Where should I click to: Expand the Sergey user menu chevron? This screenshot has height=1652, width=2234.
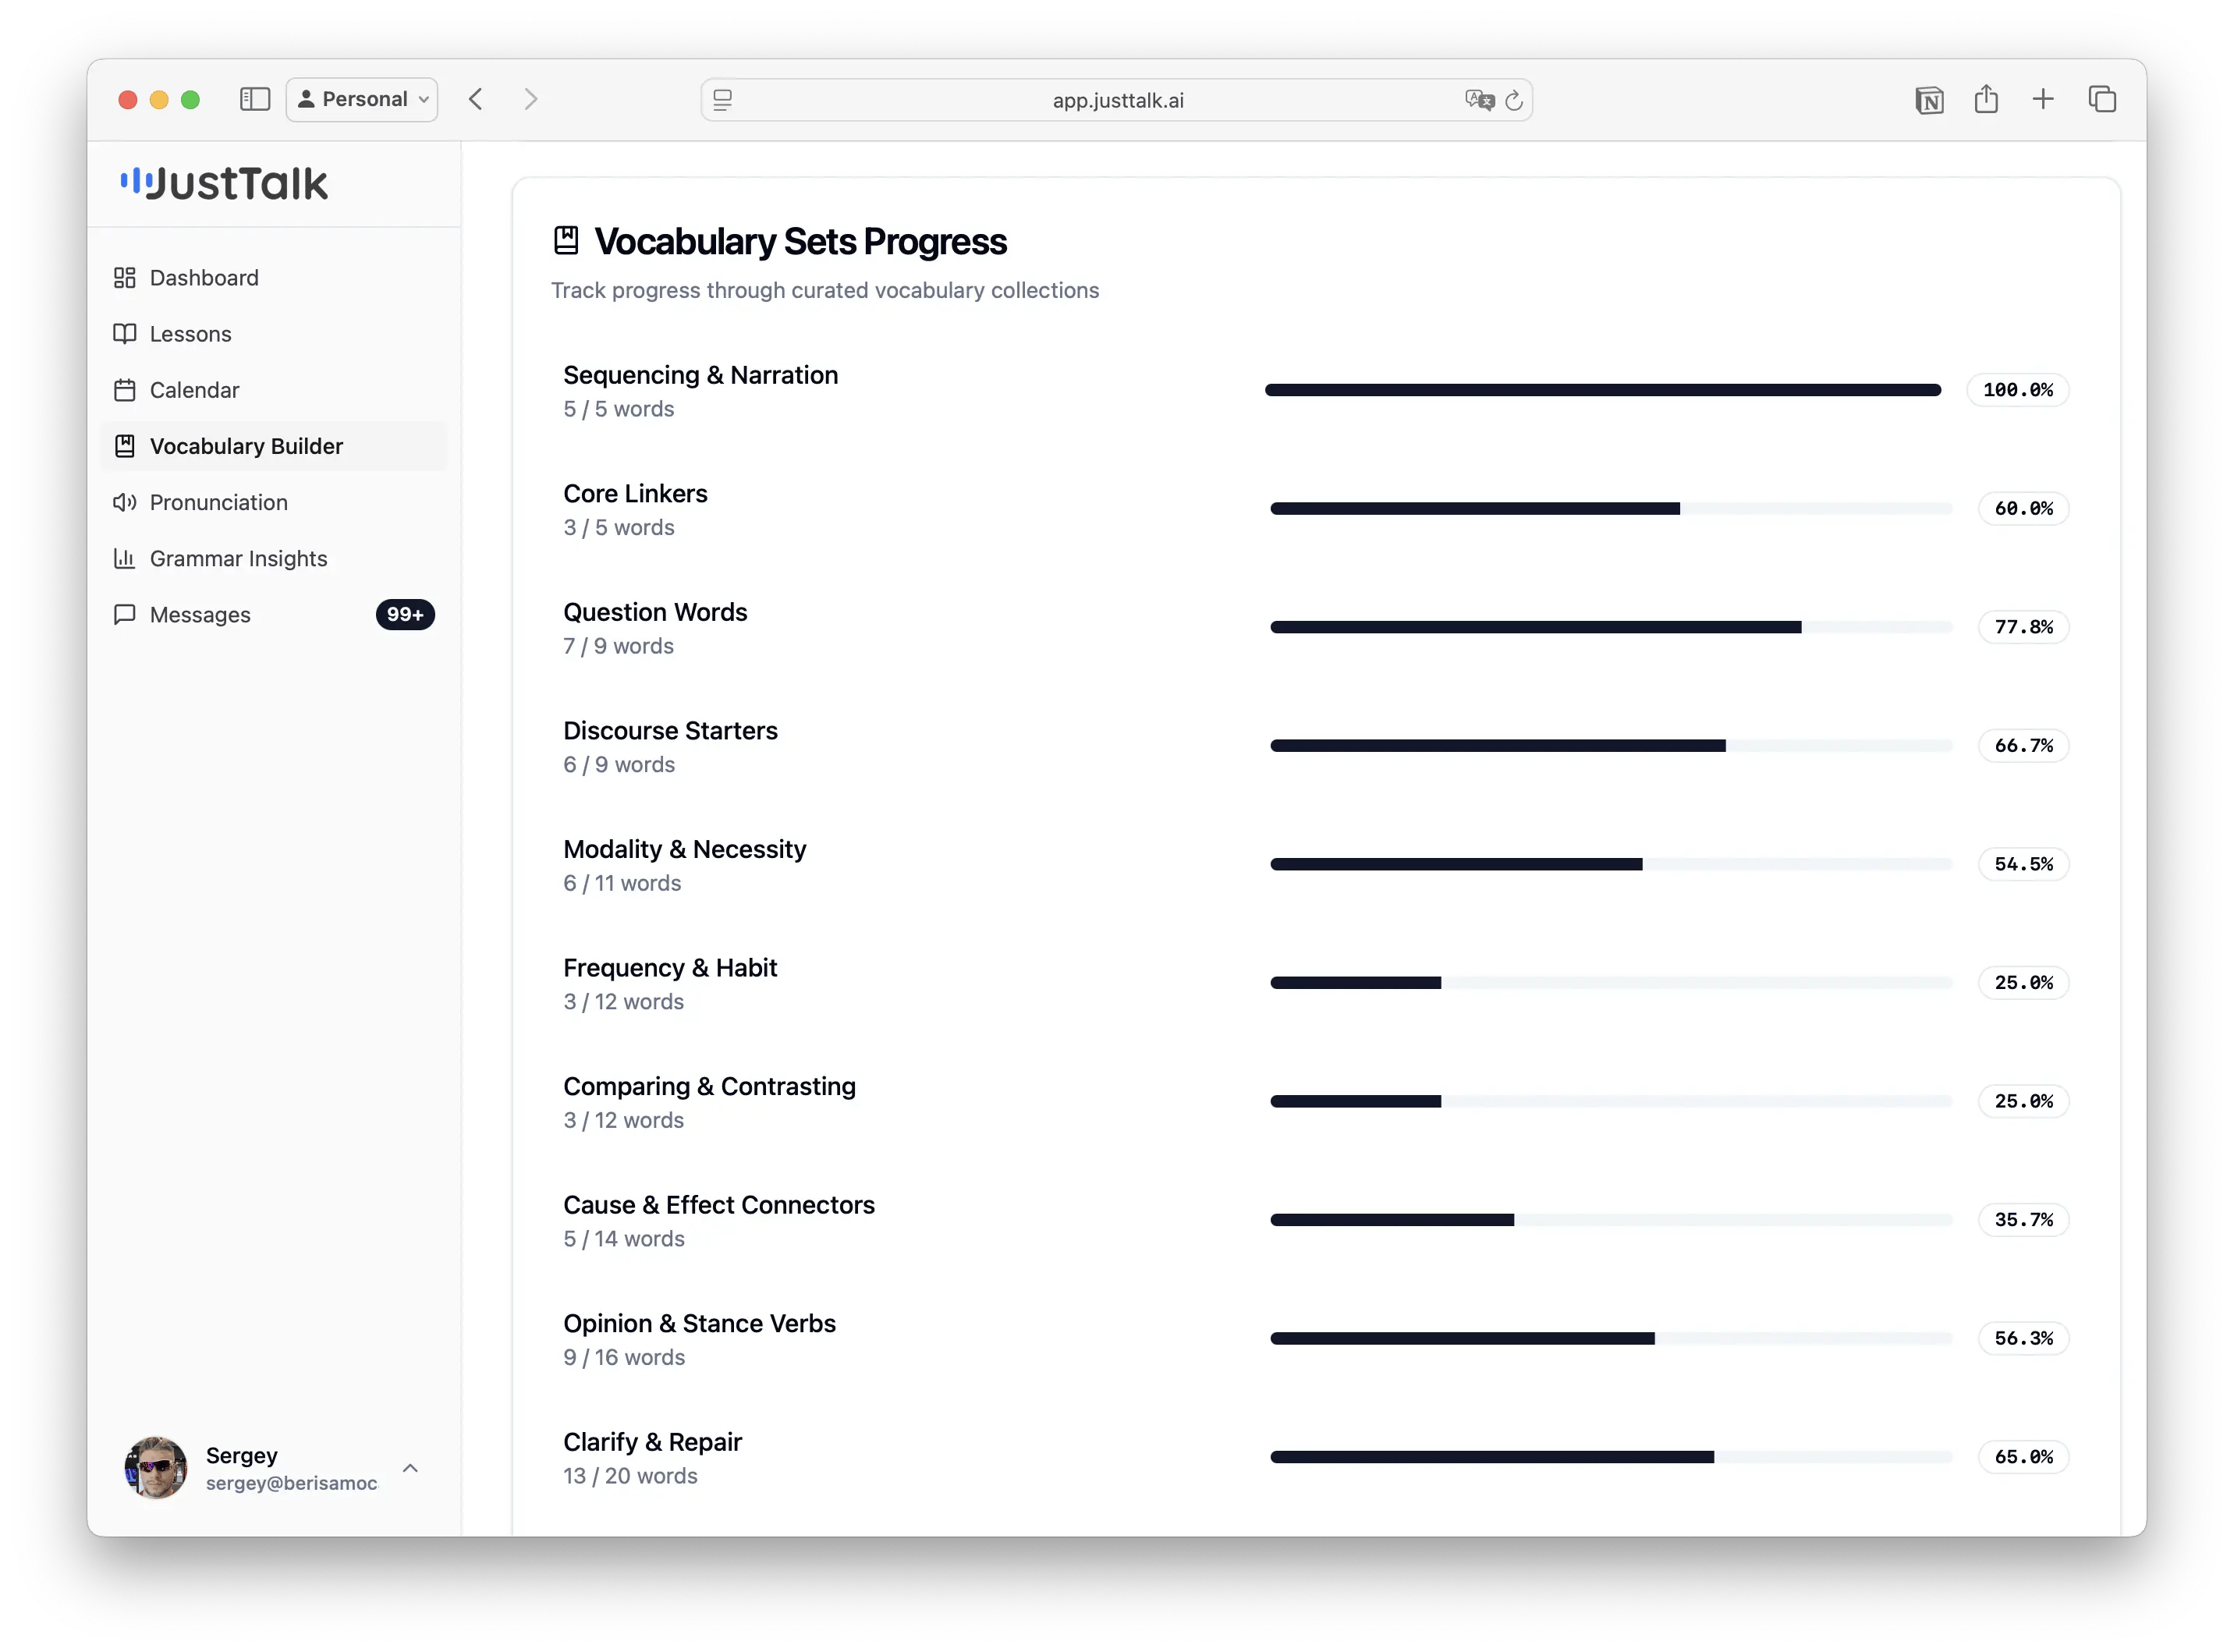410,1468
